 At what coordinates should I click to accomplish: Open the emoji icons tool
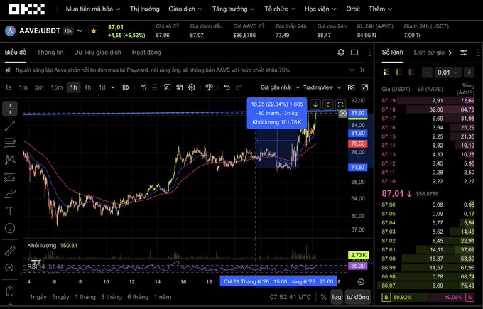[x=10, y=228]
